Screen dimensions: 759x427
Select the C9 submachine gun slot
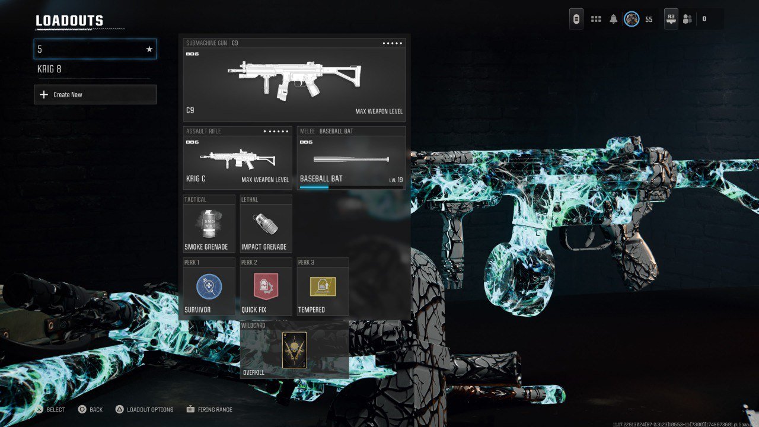[x=295, y=80]
